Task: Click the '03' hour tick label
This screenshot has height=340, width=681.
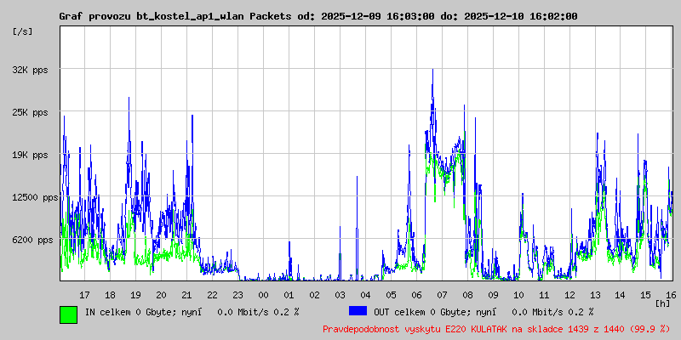Action: tap(340, 295)
